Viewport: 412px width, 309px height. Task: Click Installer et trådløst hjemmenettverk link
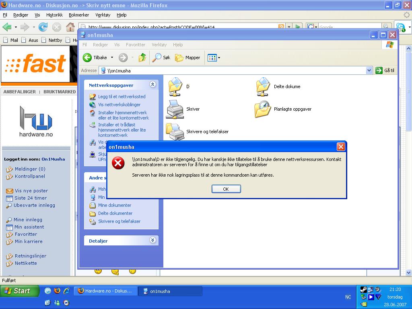point(122,130)
